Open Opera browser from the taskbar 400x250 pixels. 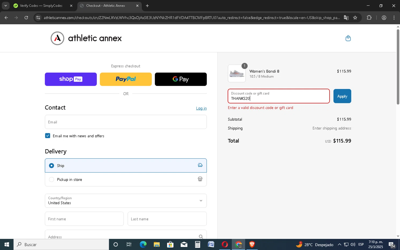[225, 244]
